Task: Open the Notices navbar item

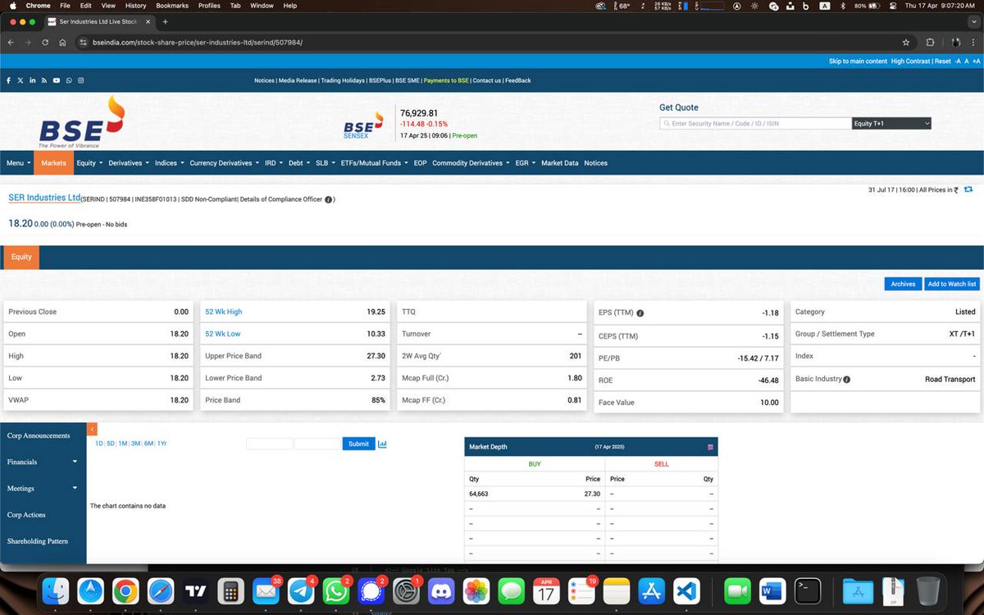Action: point(596,163)
